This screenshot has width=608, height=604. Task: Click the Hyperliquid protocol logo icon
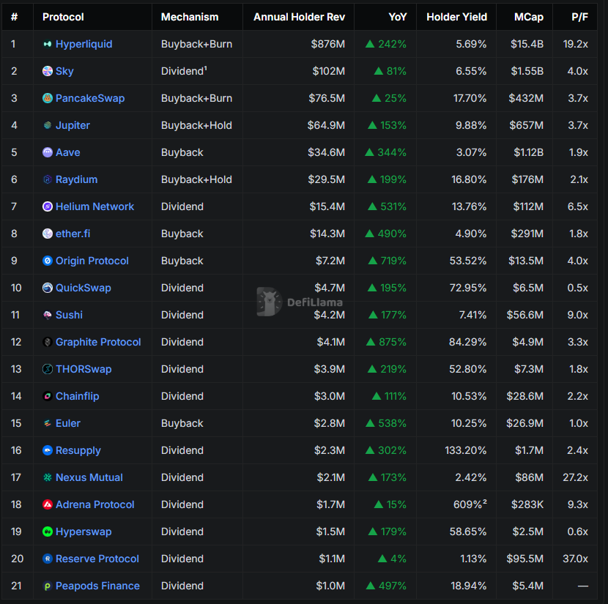pyautogui.click(x=48, y=44)
